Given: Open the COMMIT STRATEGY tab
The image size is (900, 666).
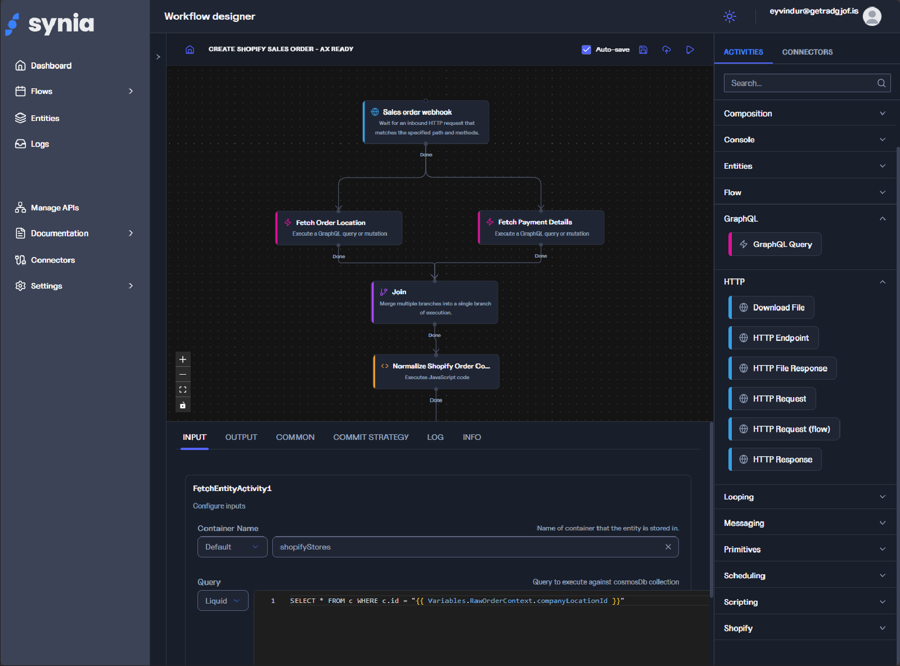Looking at the screenshot, I should 371,437.
